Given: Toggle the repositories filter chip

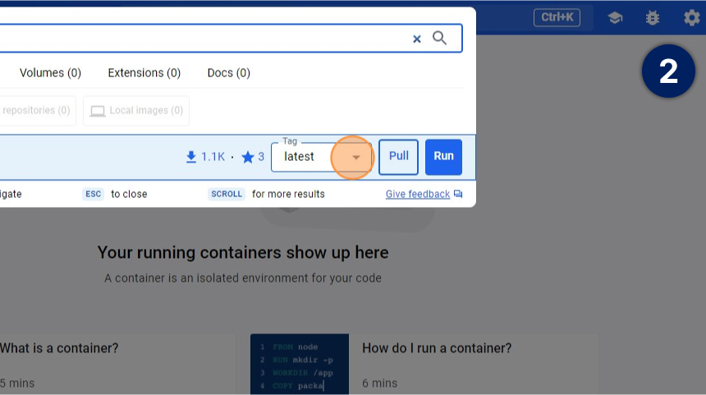Looking at the screenshot, I should 37,111.
